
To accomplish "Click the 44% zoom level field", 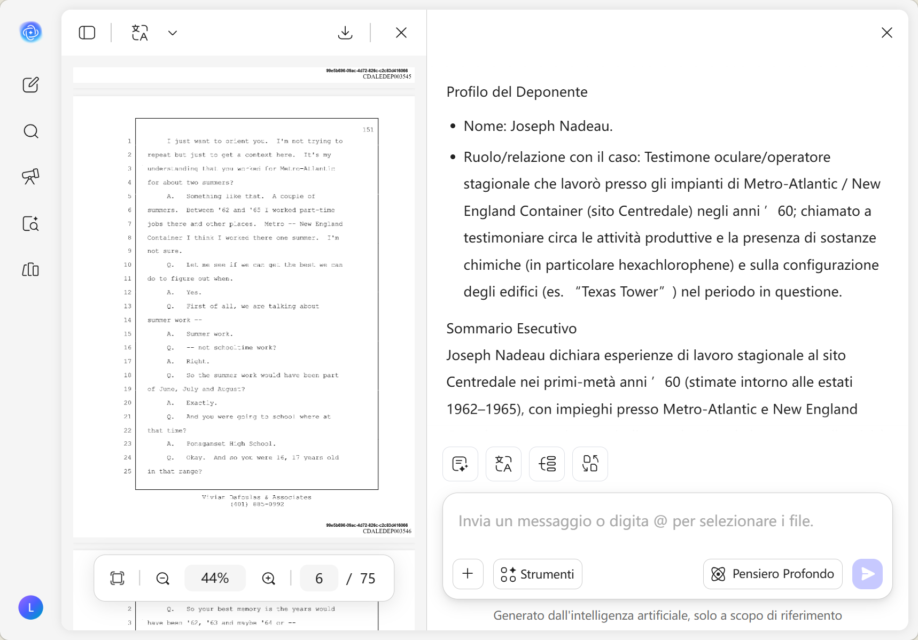I will click(x=215, y=578).
